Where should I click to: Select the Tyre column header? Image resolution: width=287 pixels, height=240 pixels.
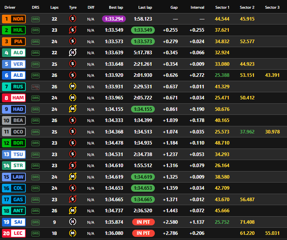coord(73,8)
